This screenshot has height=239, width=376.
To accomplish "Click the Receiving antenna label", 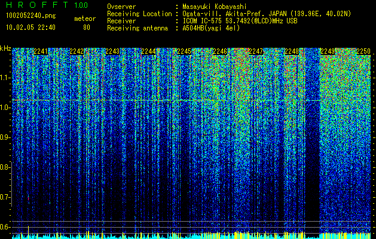I will (137, 28).
